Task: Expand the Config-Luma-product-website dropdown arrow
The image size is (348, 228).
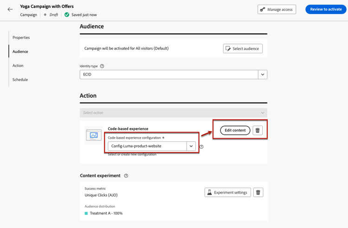Action: (191, 146)
